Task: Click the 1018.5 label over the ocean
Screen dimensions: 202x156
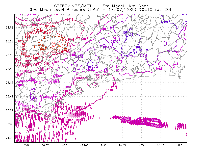Action: (x=111, y=90)
